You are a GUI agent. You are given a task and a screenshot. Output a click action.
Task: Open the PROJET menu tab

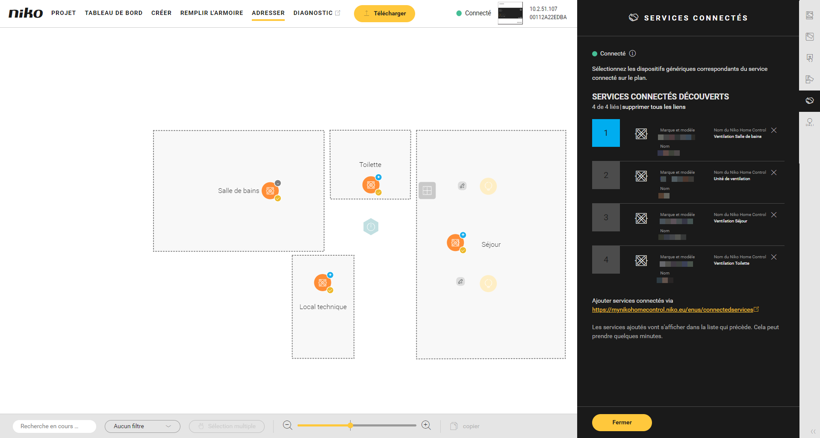(x=64, y=13)
